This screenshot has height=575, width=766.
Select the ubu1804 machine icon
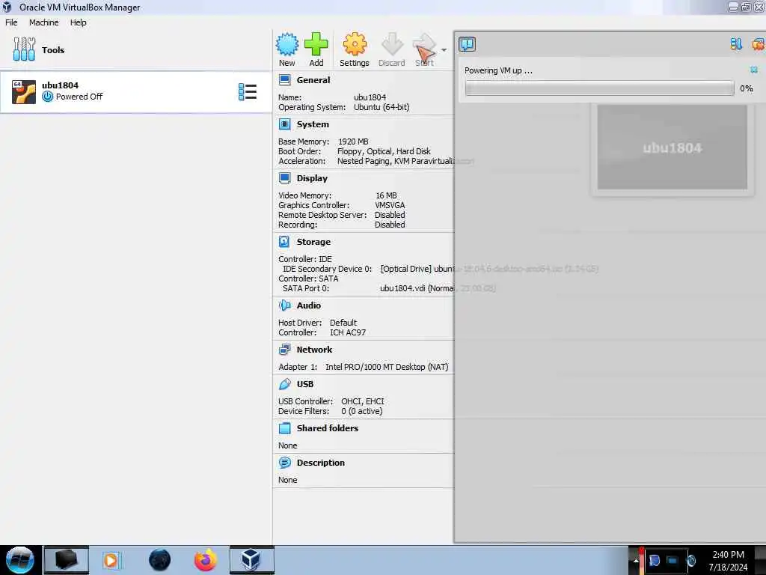point(24,92)
